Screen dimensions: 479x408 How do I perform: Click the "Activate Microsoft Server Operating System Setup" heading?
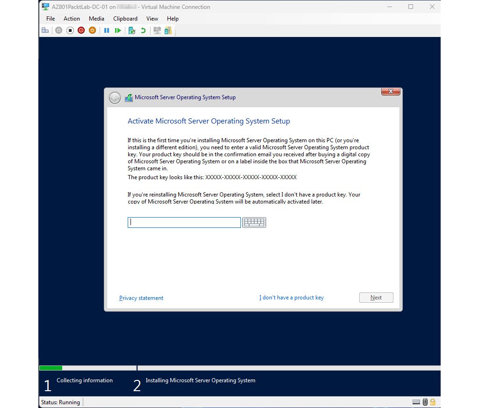(x=209, y=121)
